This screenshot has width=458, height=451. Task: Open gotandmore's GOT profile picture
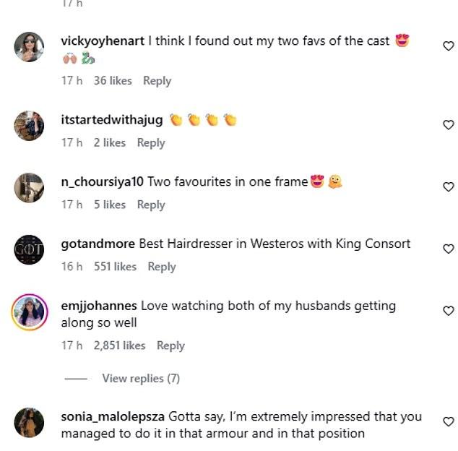tap(29, 249)
